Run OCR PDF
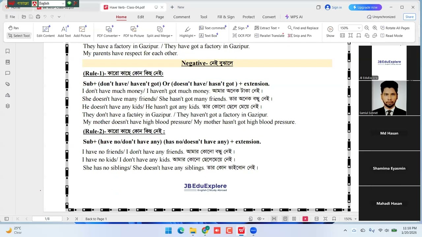Viewport: 422px width, 237px height. [x=242, y=36]
